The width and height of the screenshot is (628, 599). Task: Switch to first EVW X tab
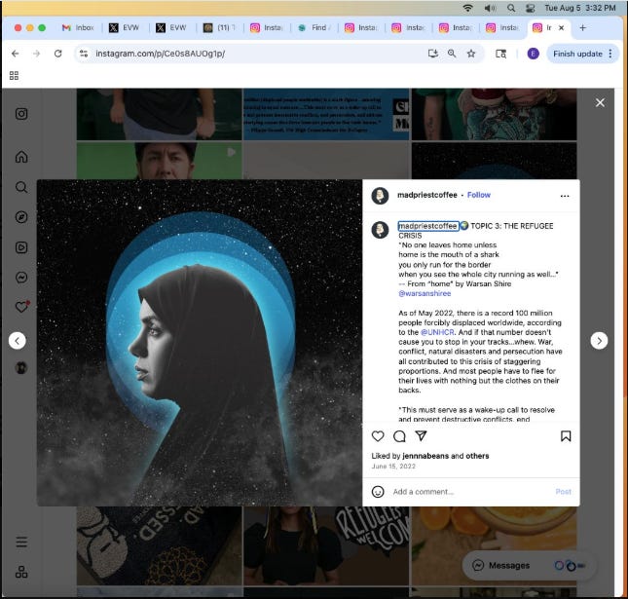click(125, 27)
